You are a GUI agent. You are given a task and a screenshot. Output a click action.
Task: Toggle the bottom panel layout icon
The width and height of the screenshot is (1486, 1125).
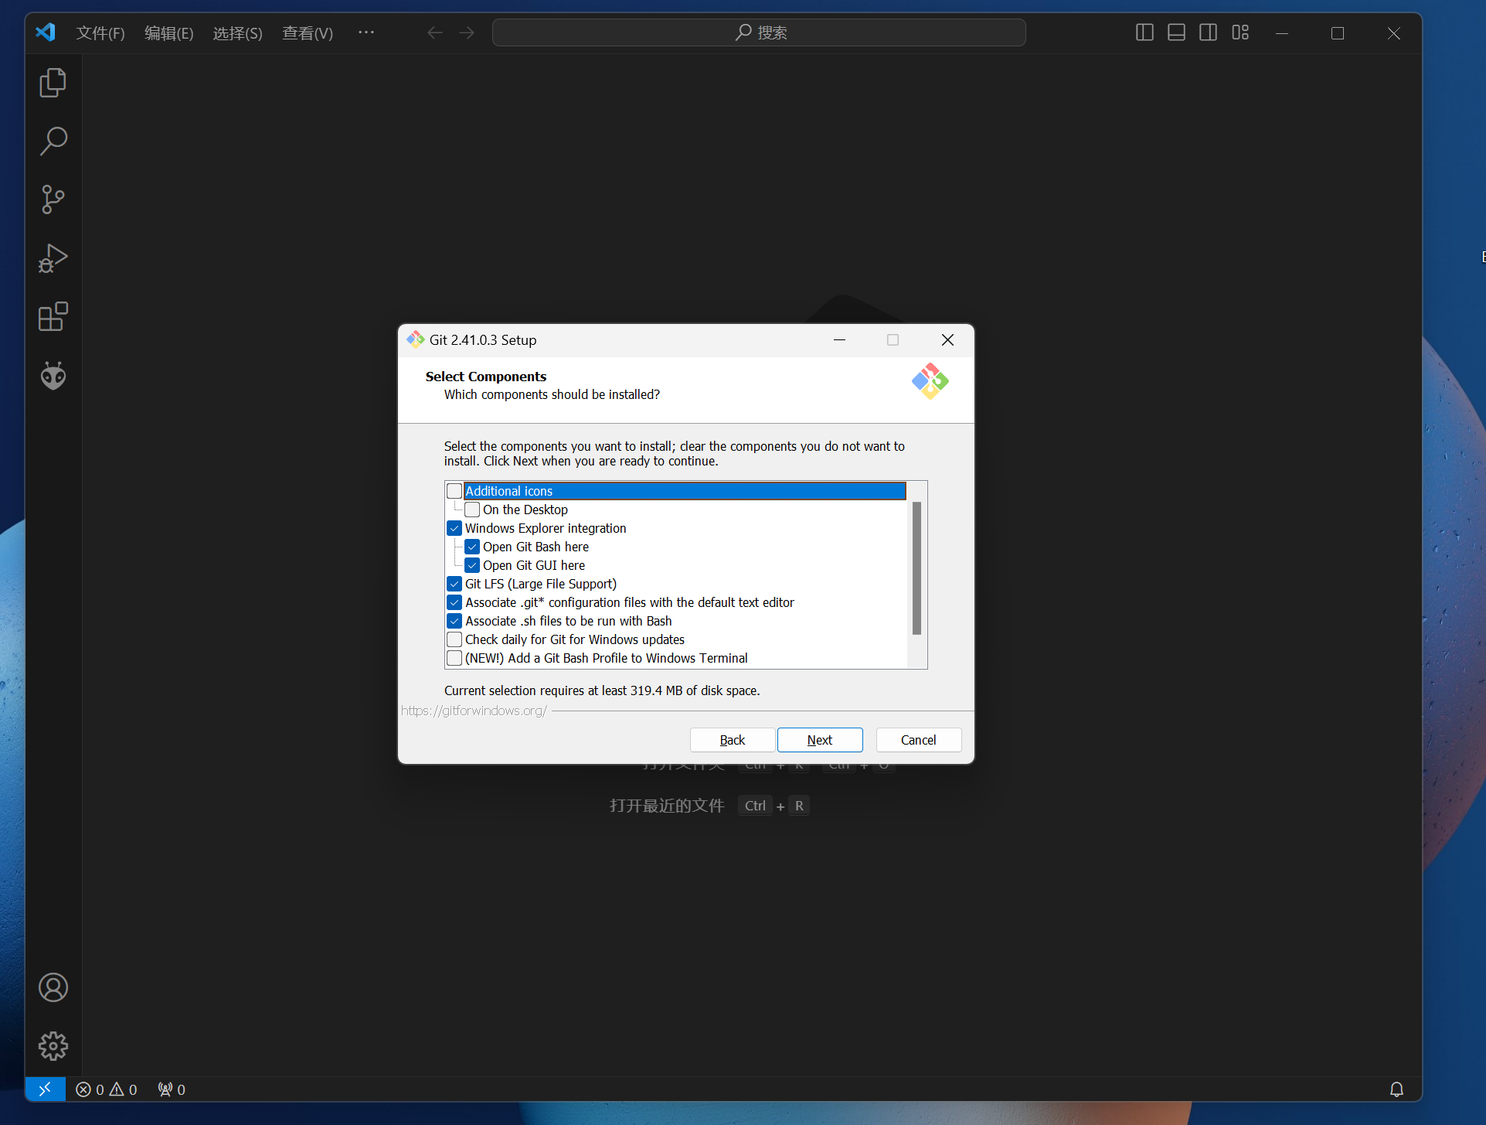[1176, 32]
